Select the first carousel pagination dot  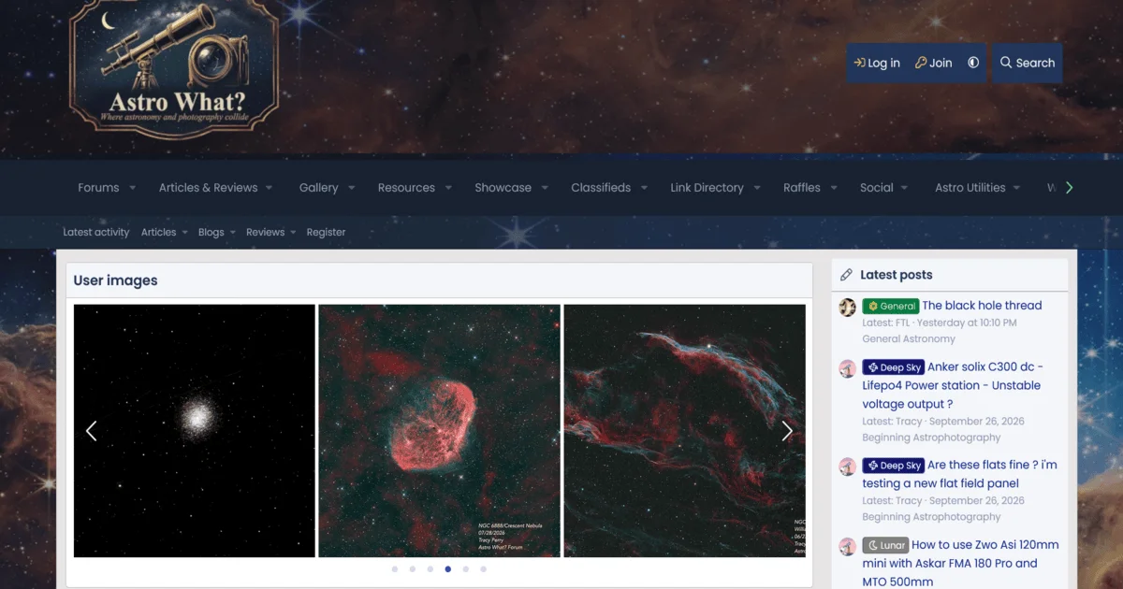pyautogui.click(x=395, y=568)
